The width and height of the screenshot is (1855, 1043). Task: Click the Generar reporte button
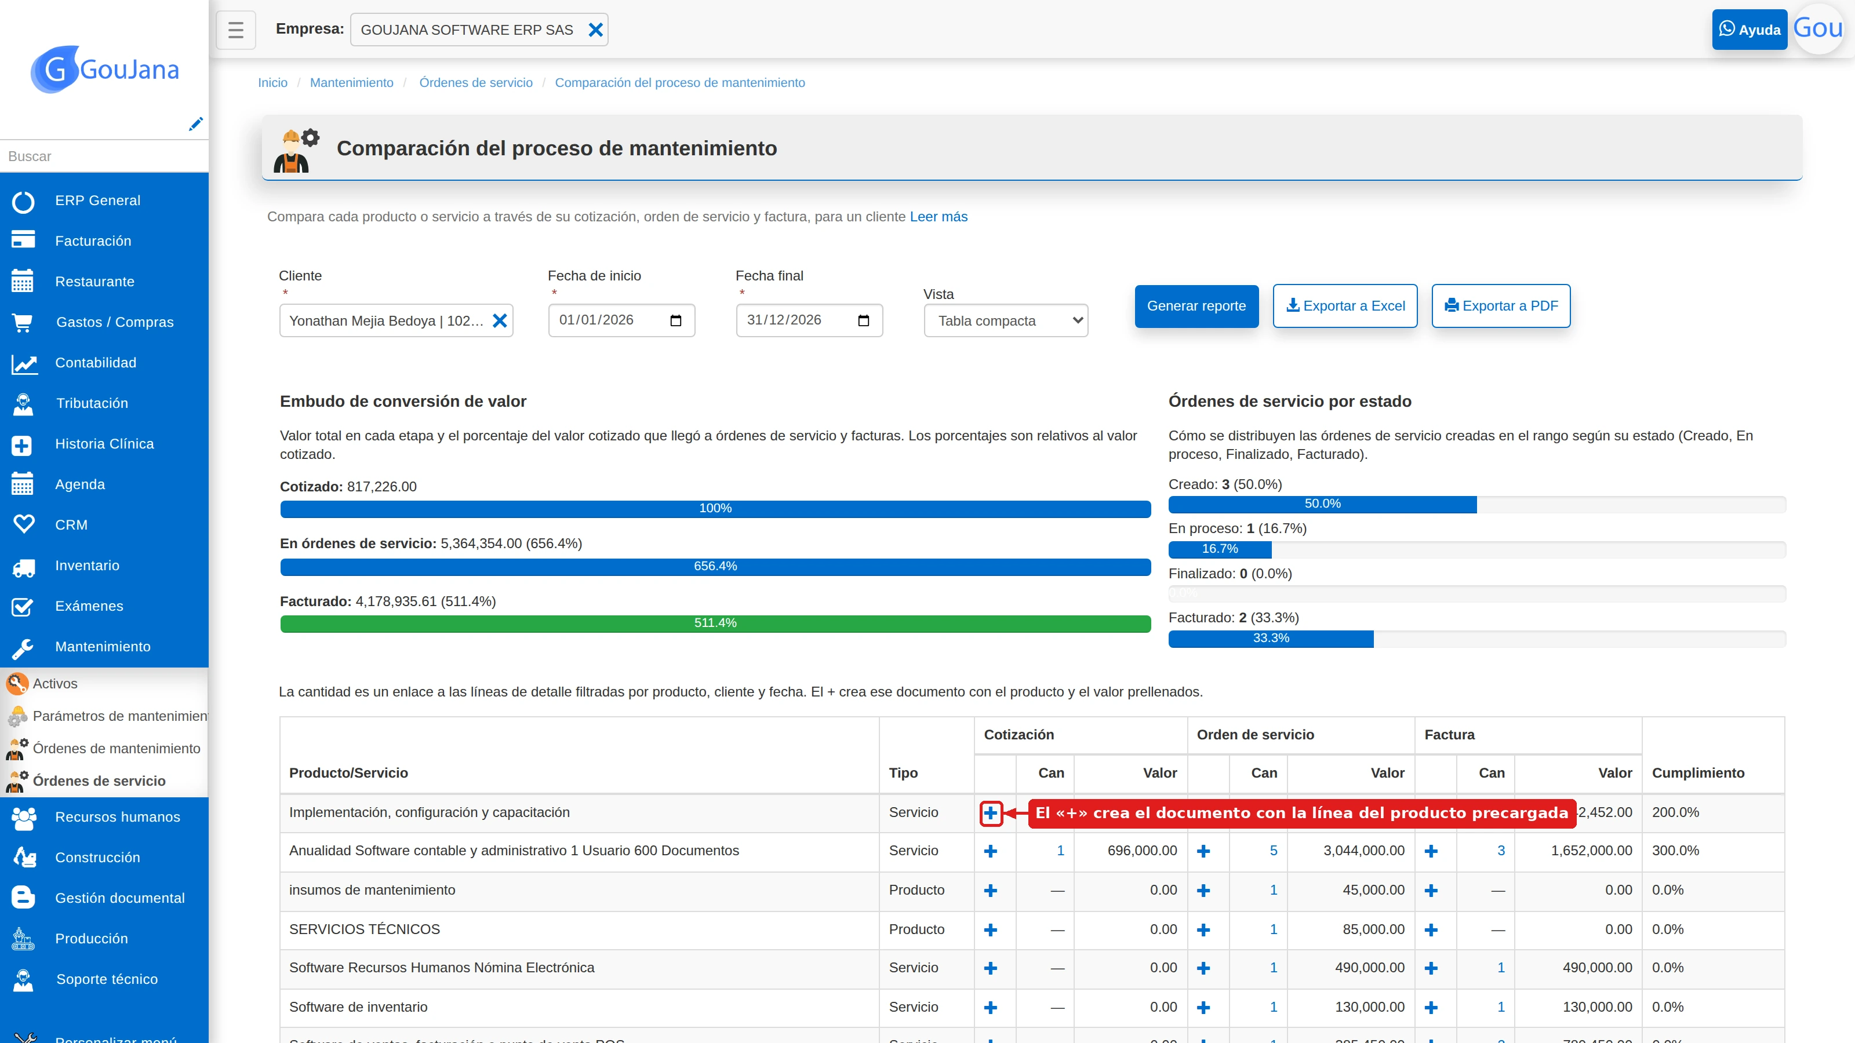(1196, 306)
